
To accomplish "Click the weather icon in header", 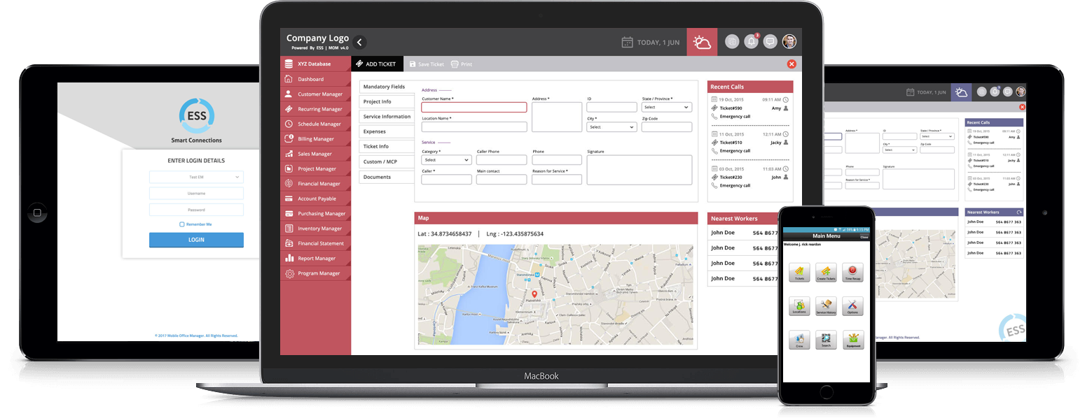I will point(702,43).
